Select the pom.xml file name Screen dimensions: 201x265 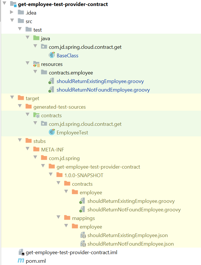[x=36, y=261]
